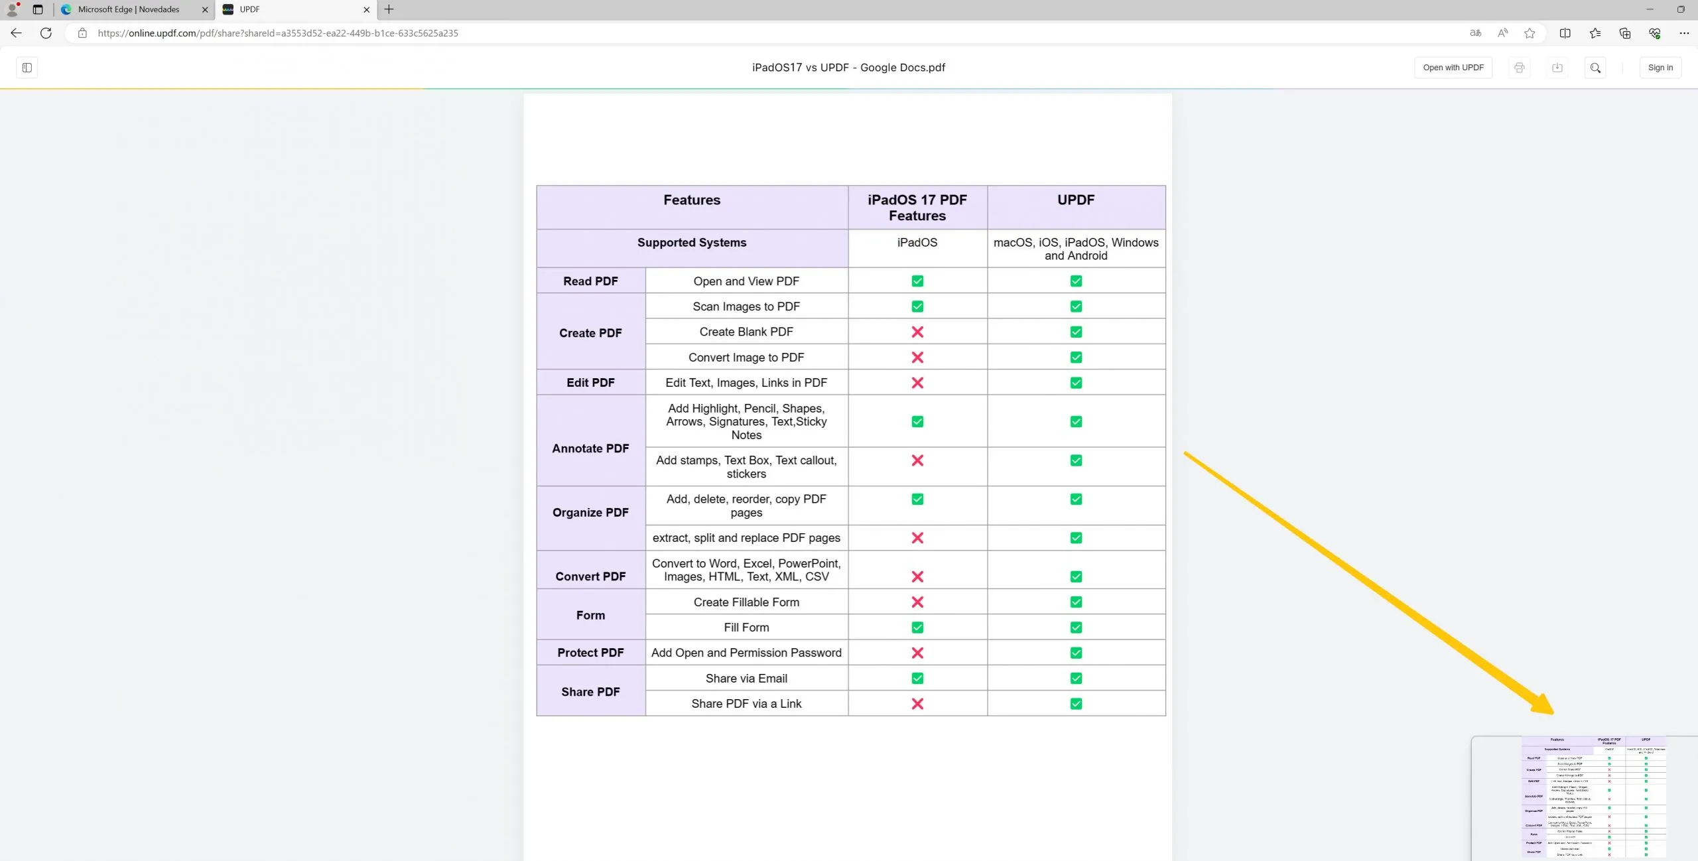Click the iPadOS 17 PDF Features header
The image size is (1698, 861).
point(917,208)
